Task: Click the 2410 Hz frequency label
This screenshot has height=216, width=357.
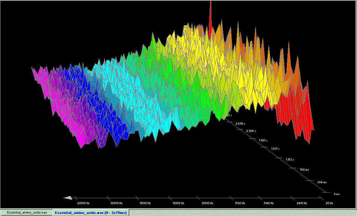Action: [301, 203]
